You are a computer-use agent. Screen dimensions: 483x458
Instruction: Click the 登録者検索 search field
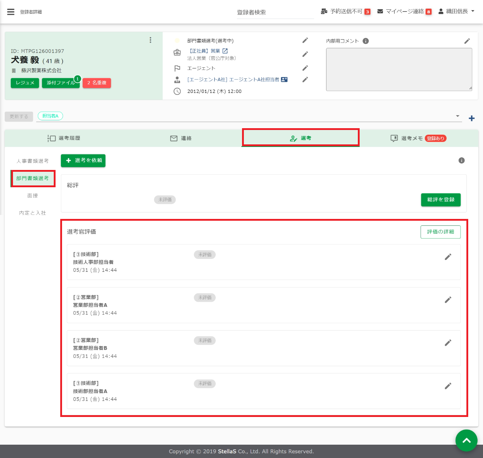tap(275, 12)
